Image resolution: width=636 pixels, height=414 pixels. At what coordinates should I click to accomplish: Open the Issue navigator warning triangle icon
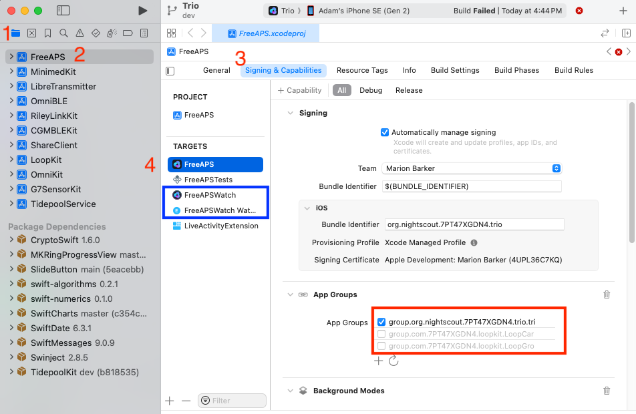pos(79,33)
